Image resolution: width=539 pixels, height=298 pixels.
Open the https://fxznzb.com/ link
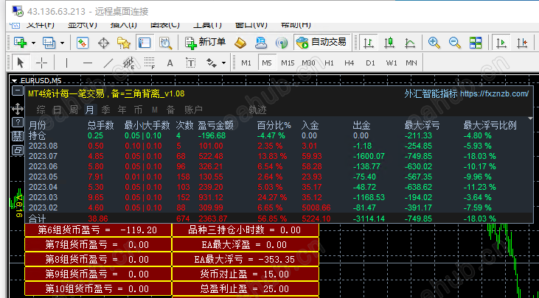click(x=494, y=93)
